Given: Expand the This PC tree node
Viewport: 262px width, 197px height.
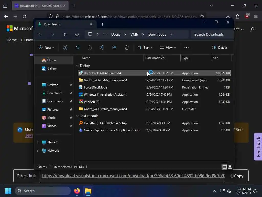Looking at the screenshot, I should point(37,142).
